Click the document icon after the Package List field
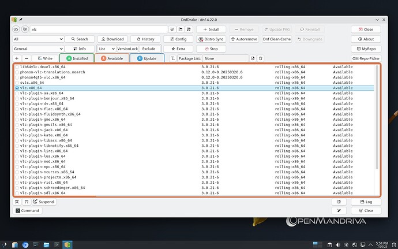Image resolution: width=398 pixels, height=249 pixels. (253, 58)
